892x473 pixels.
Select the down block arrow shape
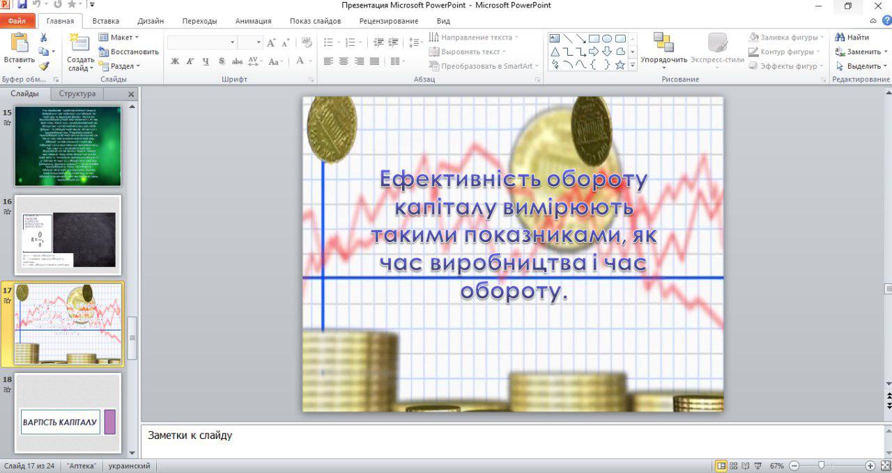(x=607, y=51)
